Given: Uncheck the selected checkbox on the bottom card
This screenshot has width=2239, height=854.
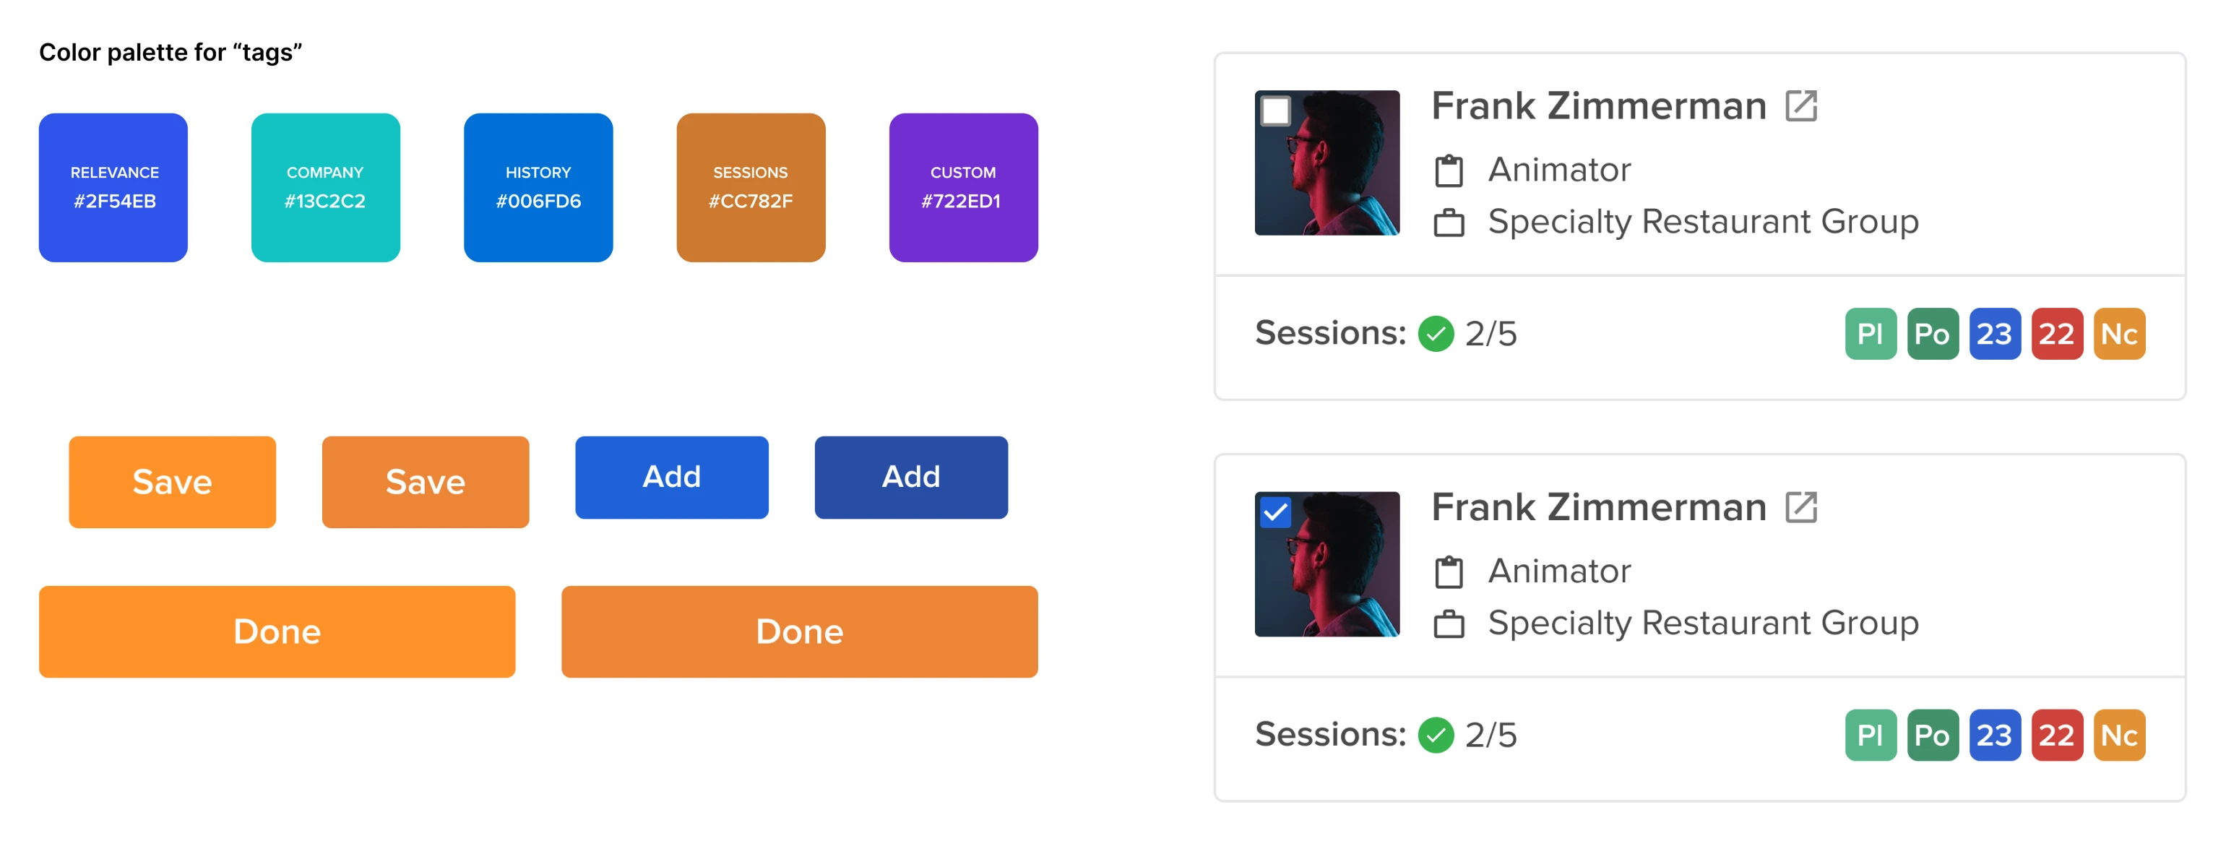Looking at the screenshot, I should [x=1276, y=512].
